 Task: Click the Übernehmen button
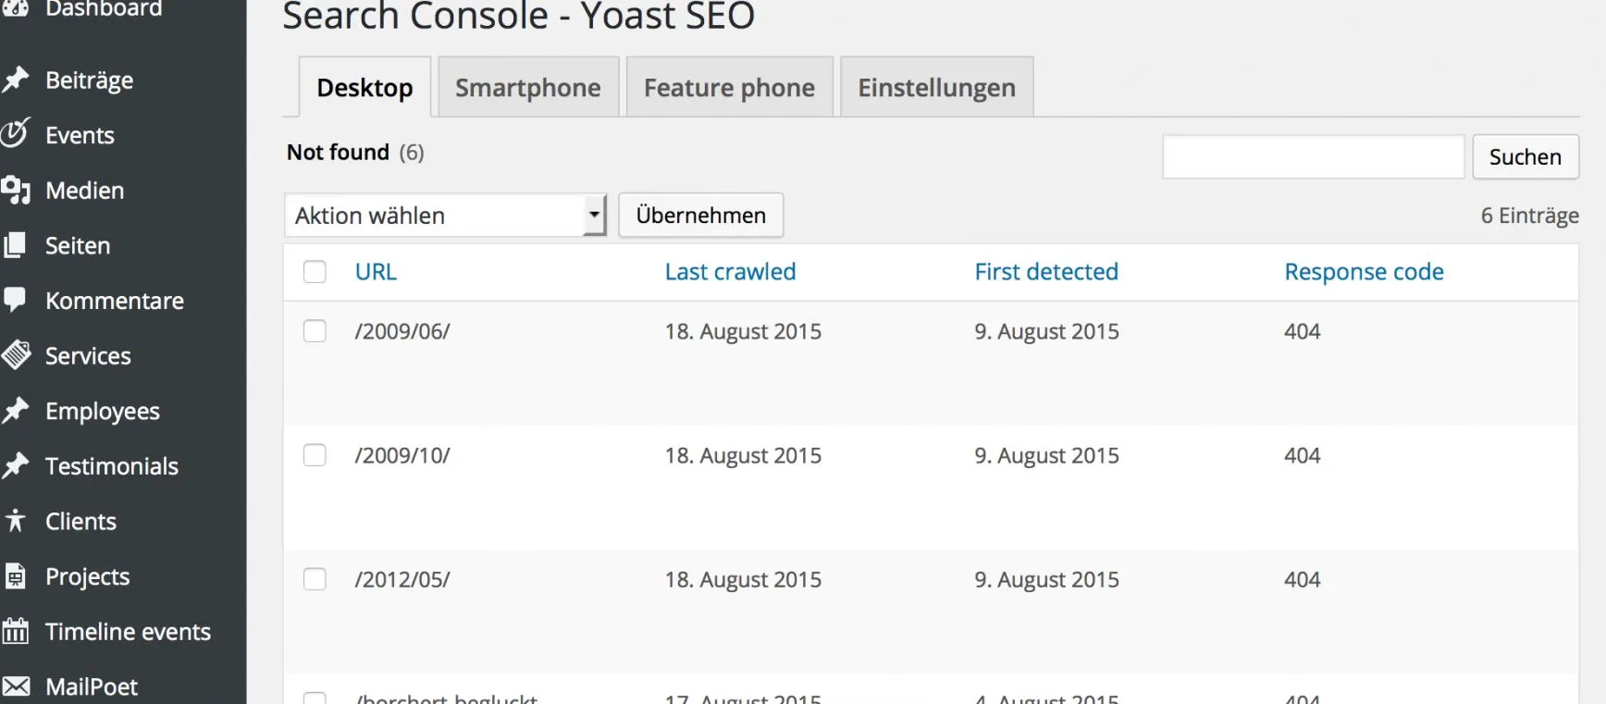[701, 215]
